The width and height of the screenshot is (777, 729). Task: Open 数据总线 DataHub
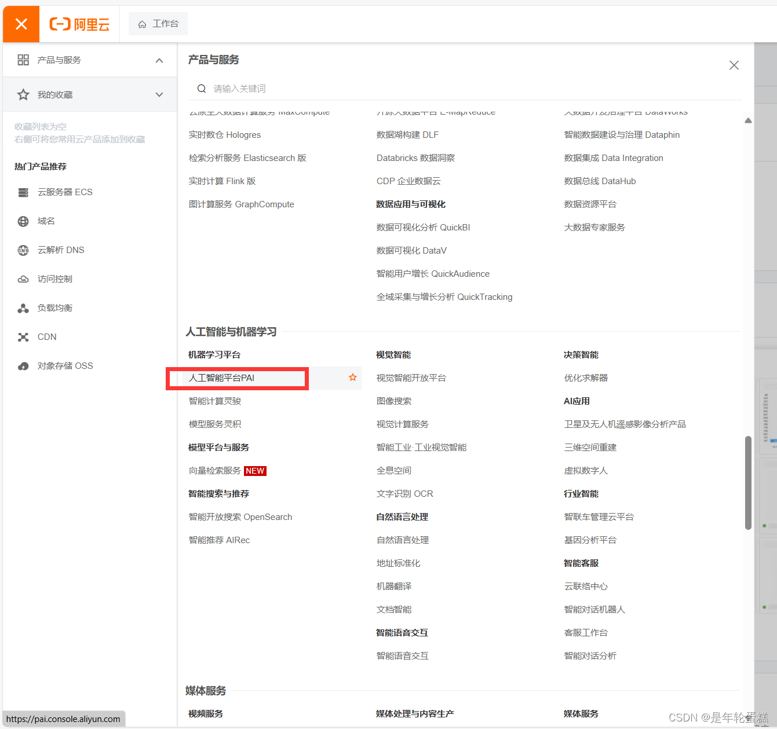tap(600, 181)
